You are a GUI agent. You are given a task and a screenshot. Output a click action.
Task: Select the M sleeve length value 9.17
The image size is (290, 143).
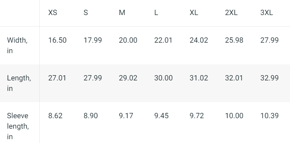pos(126,116)
